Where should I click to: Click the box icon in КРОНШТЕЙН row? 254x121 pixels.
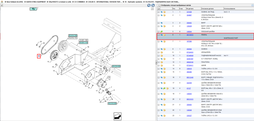coord(162,52)
